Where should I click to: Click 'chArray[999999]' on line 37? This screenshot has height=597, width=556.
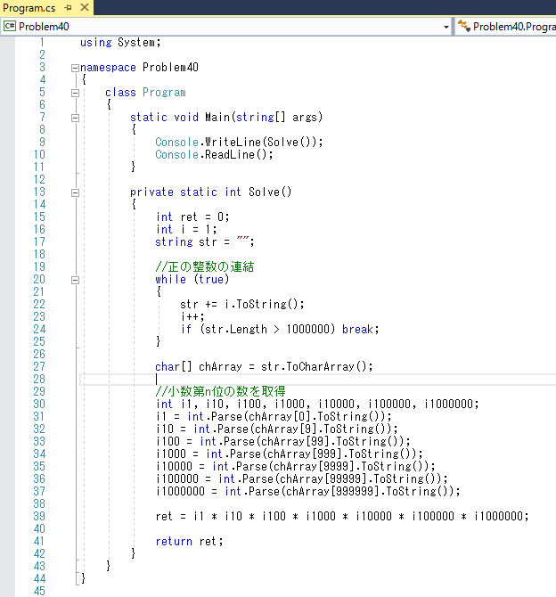pyautogui.click(x=332, y=492)
